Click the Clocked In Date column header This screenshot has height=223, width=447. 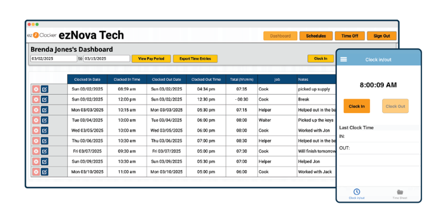click(87, 79)
